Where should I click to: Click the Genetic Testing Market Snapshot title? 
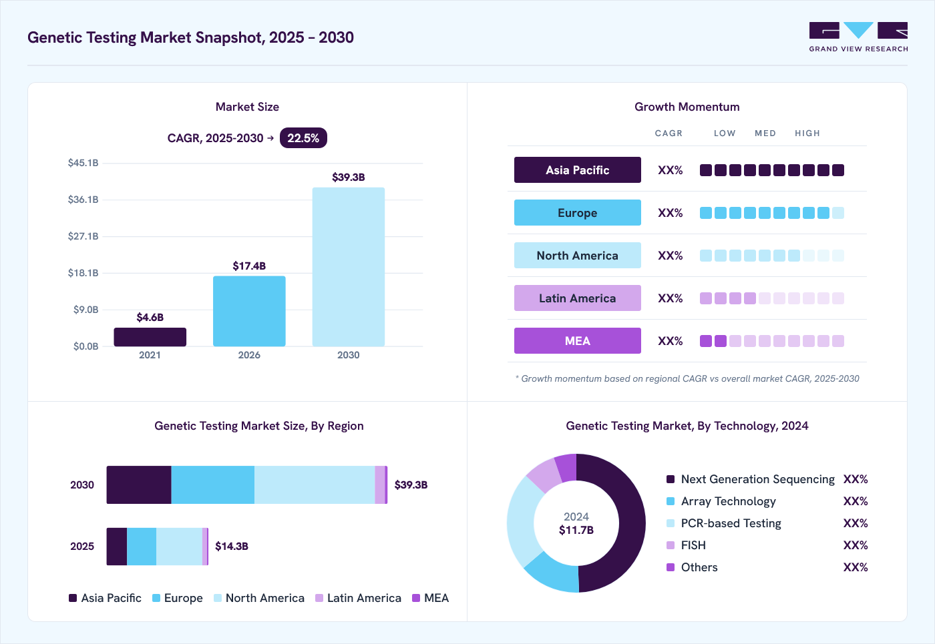tap(191, 37)
